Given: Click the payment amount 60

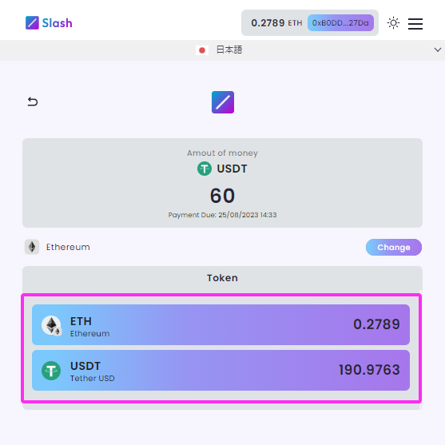Looking at the screenshot, I should click(x=222, y=196).
